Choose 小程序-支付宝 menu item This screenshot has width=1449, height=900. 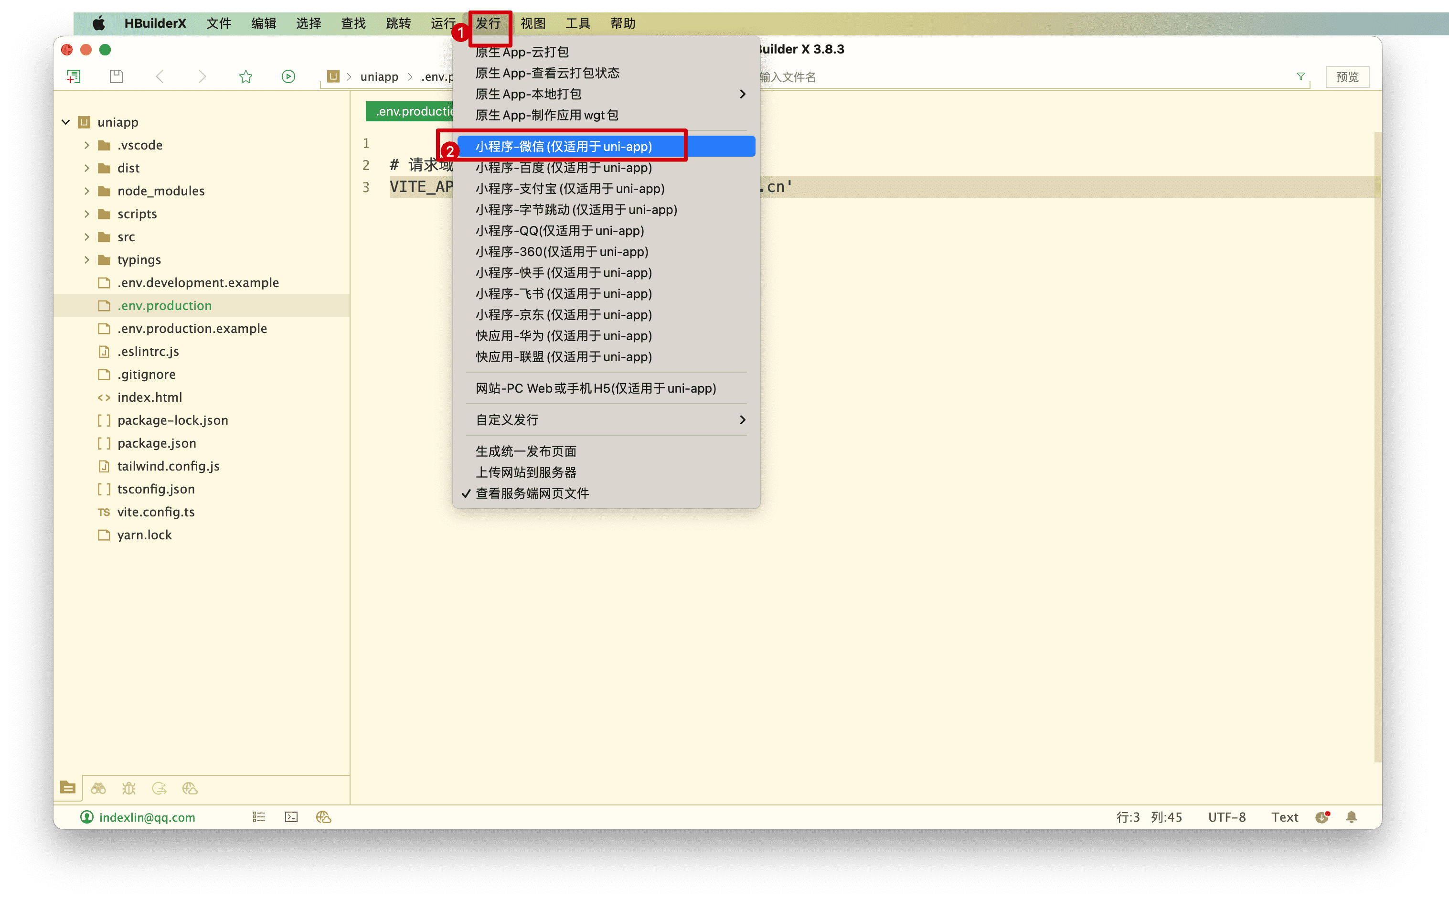[606, 189]
